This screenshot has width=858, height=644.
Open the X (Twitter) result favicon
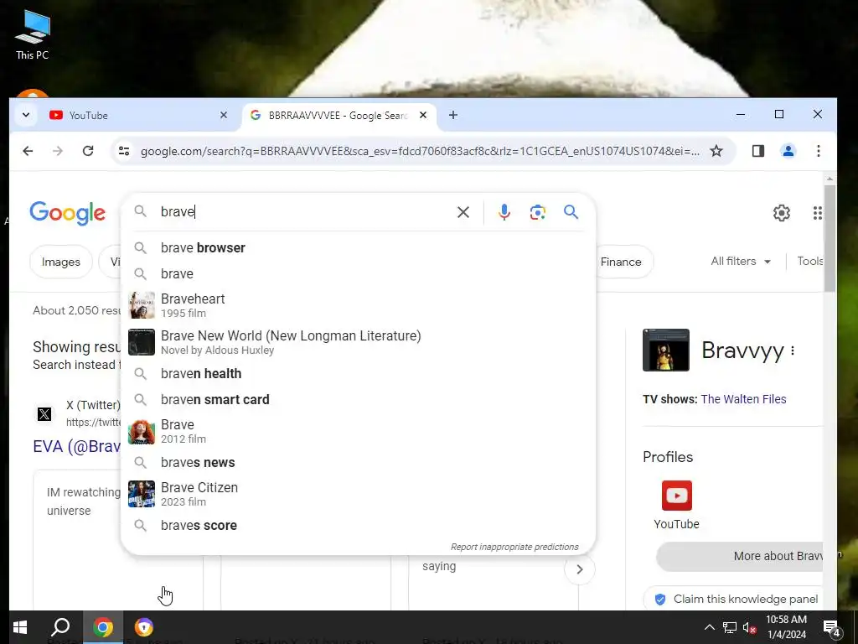point(45,414)
